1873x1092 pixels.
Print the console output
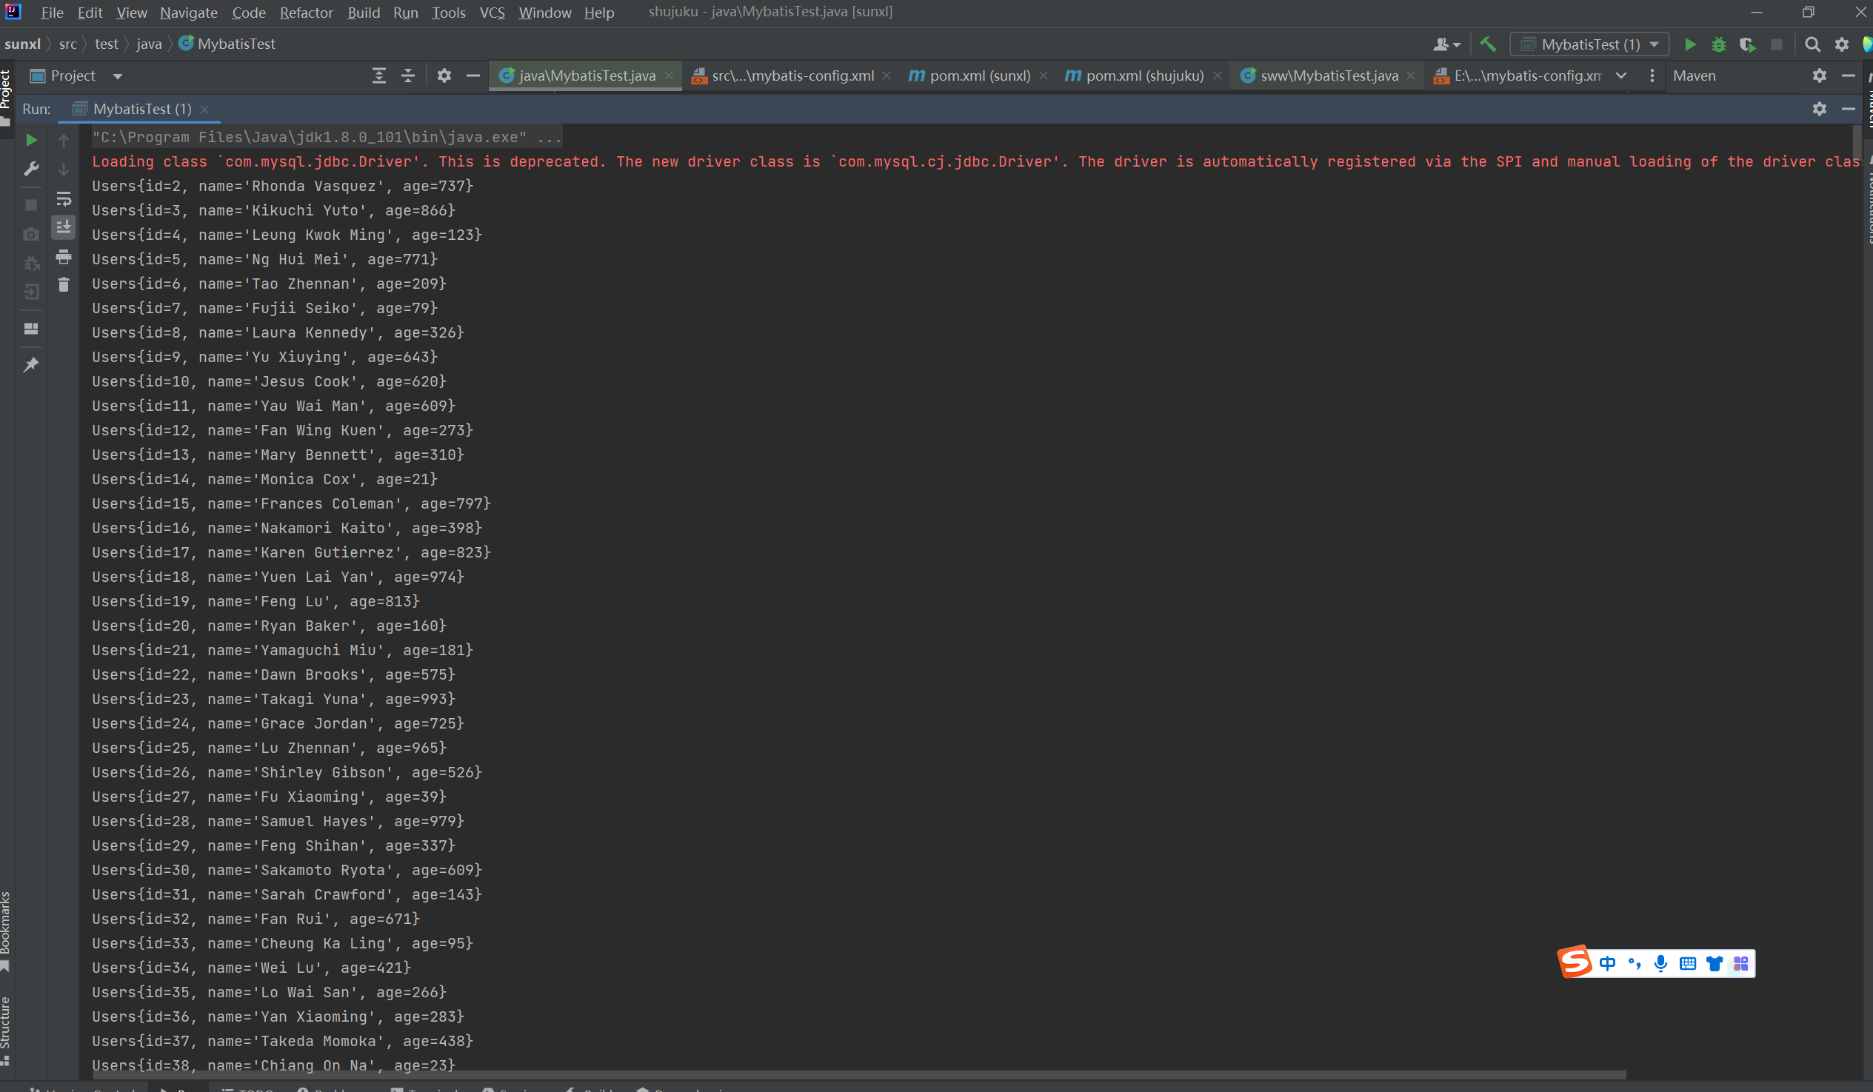pos(64,257)
